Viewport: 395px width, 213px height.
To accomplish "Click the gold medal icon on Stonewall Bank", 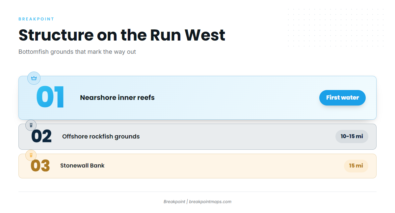I will click(31, 155).
